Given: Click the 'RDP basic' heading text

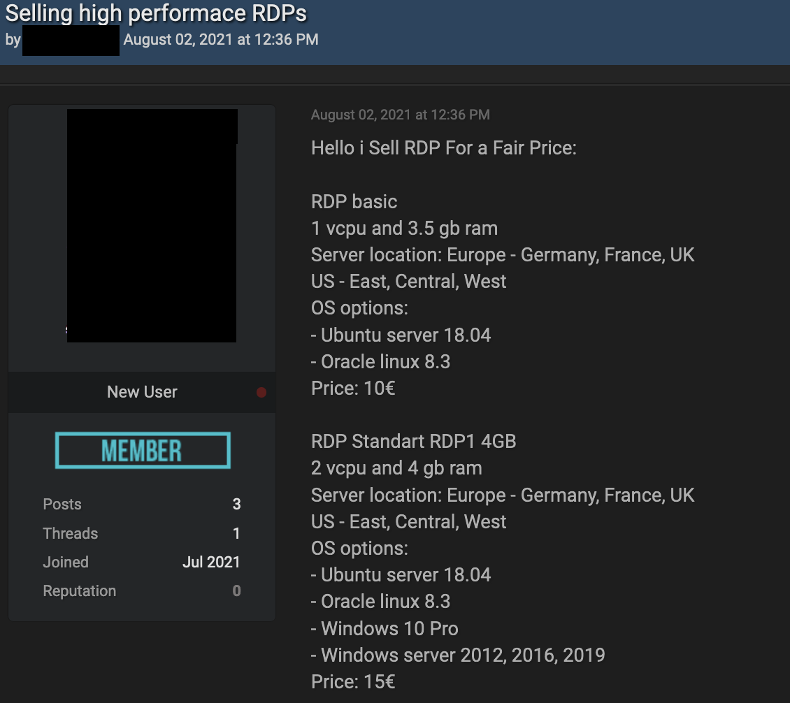Looking at the screenshot, I should click(354, 202).
